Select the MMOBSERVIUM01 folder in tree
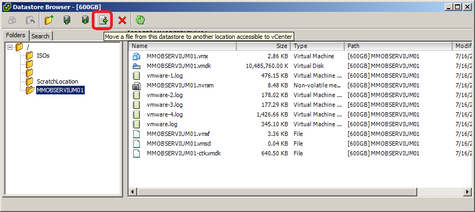 coord(60,90)
